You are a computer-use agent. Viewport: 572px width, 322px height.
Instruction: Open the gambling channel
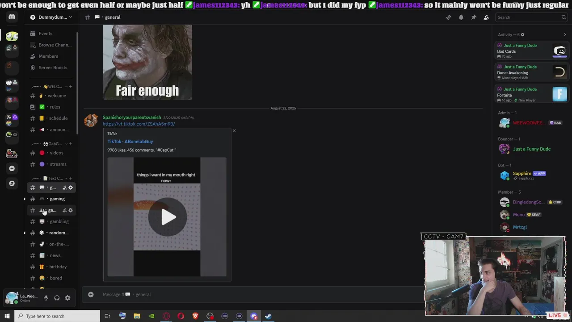(51, 221)
